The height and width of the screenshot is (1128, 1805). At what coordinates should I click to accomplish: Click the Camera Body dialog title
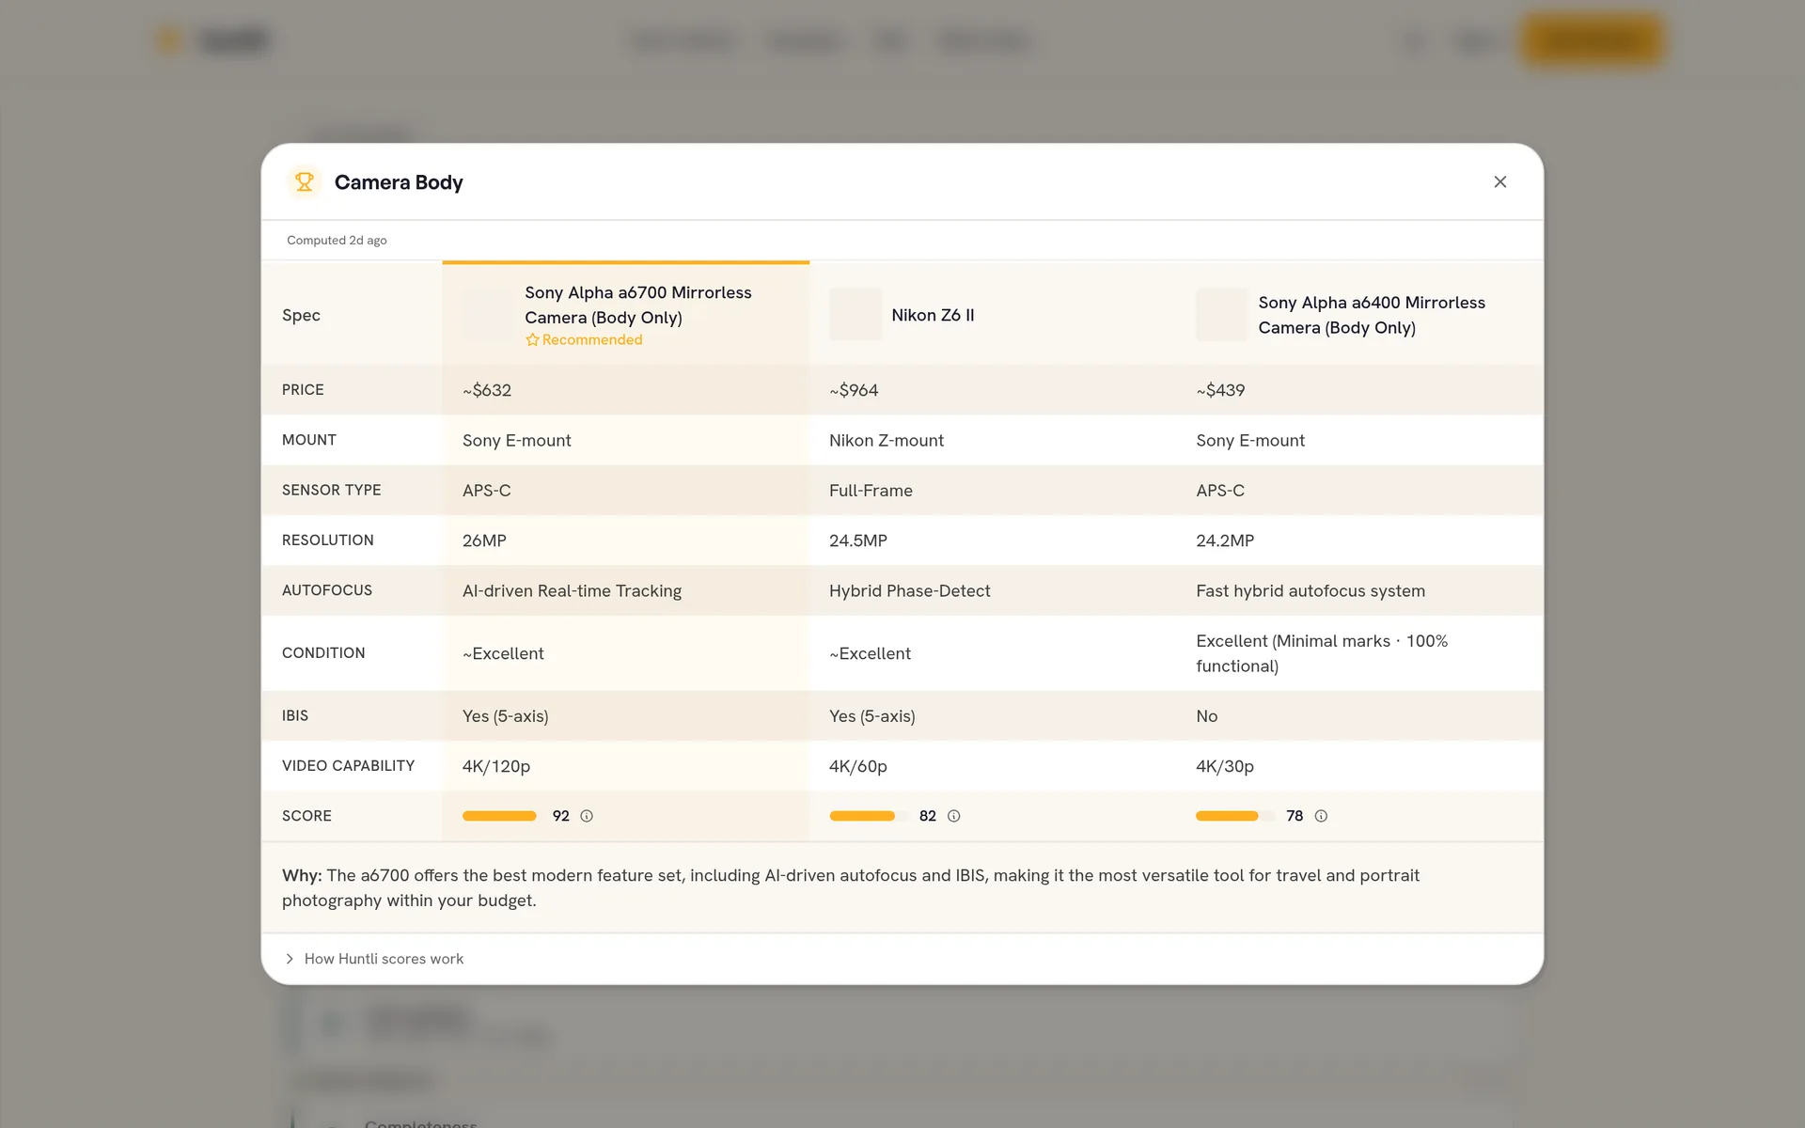tap(399, 182)
